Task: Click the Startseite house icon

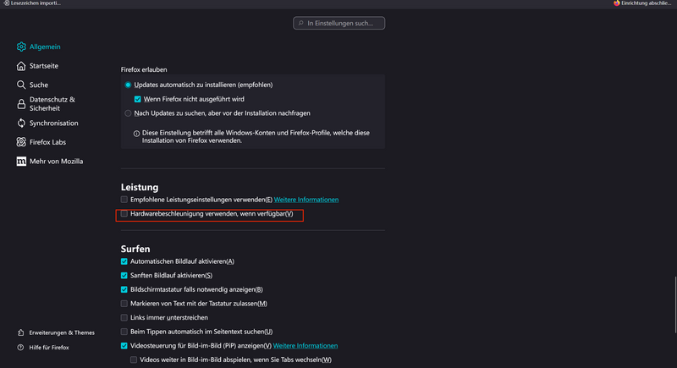Action: point(21,66)
